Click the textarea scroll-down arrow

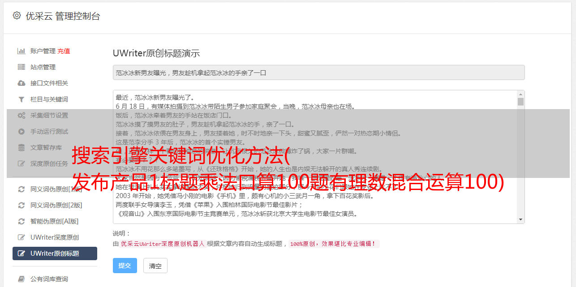pos(520,219)
